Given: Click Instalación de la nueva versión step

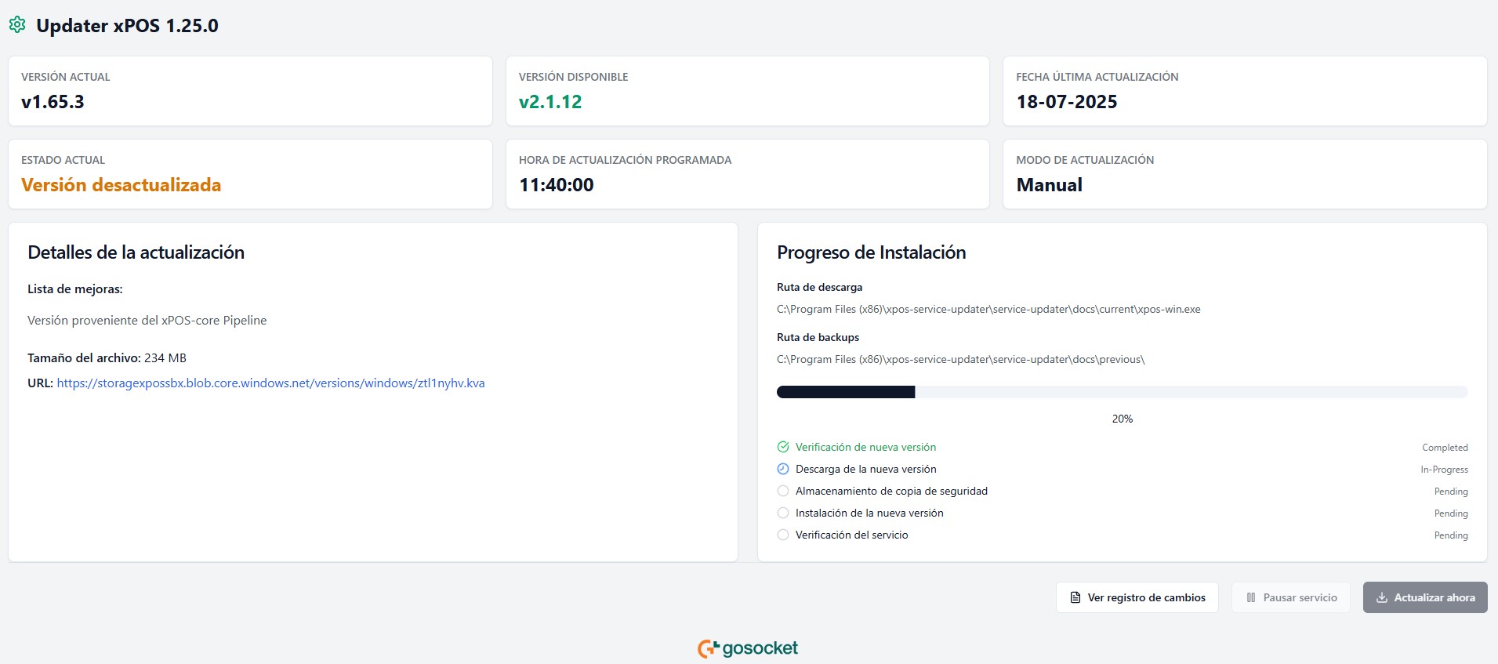Looking at the screenshot, I should point(869,513).
